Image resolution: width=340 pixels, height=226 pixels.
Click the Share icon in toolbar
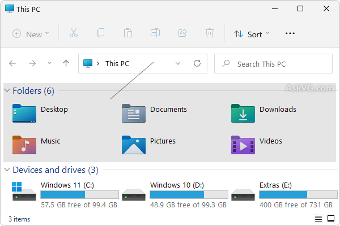pos(182,33)
